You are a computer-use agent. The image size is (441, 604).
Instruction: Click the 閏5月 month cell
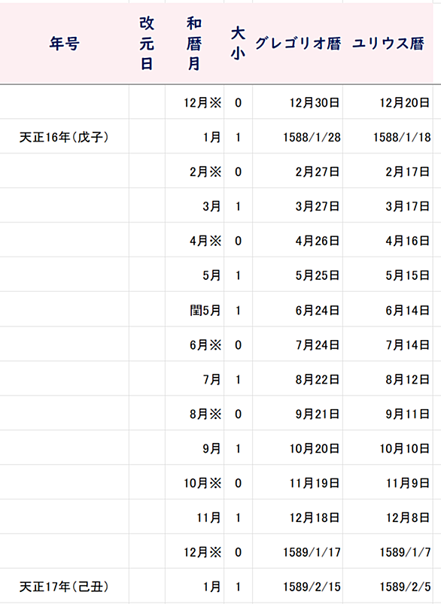tap(194, 310)
